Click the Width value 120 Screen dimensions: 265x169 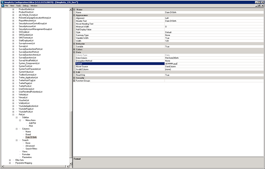[214, 41]
